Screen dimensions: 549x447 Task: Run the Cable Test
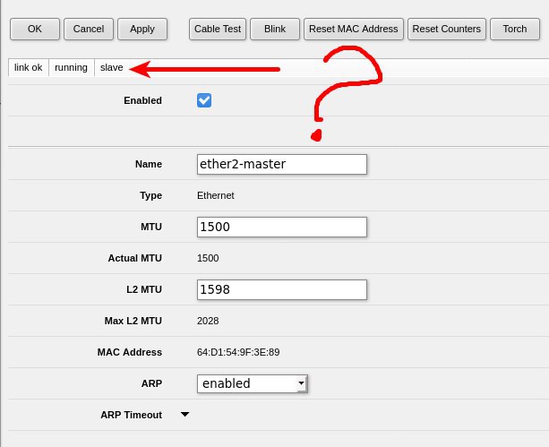[x=218, y=29]
